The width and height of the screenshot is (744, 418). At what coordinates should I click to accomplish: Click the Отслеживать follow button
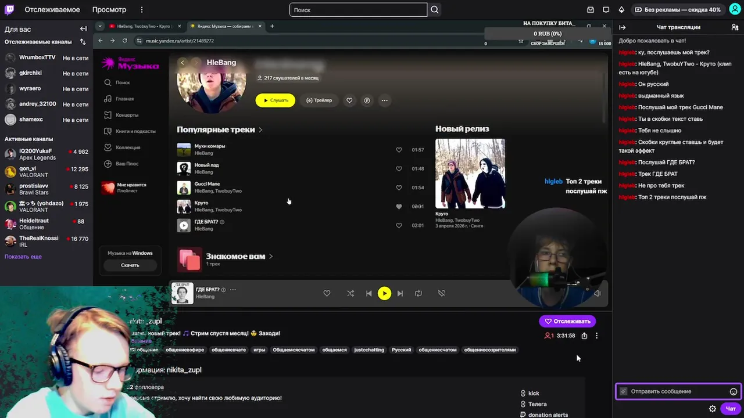click(567, 321)
